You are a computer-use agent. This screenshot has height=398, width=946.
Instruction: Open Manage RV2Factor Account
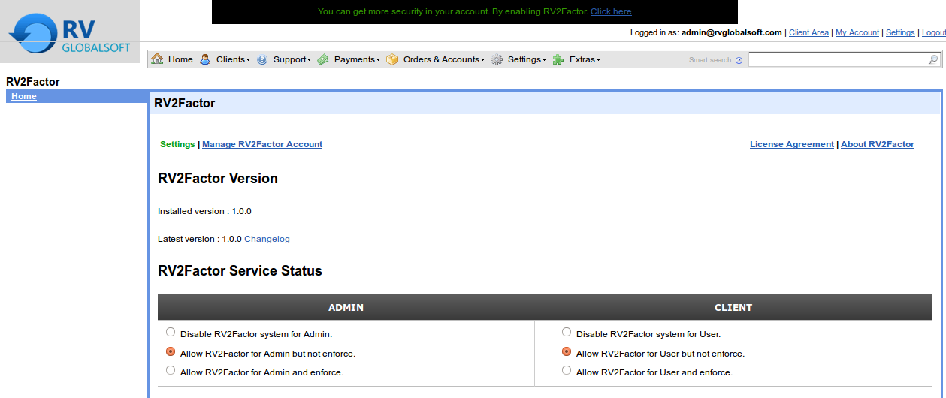click(x=262, y=144)
